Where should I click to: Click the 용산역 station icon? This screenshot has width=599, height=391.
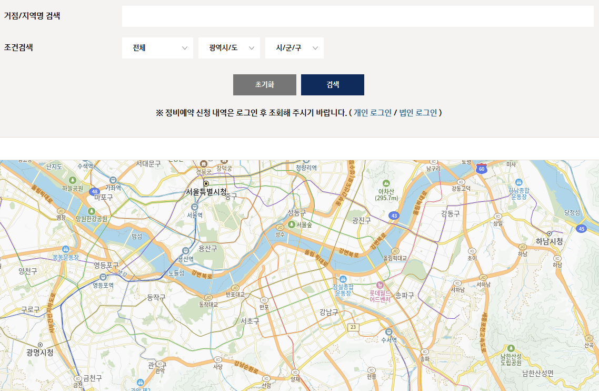(185, 251)
